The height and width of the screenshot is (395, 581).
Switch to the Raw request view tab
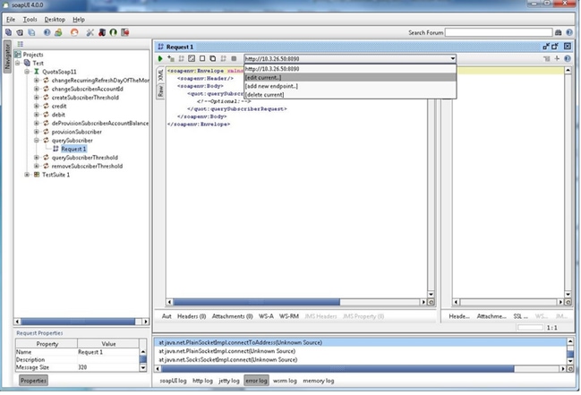[x=160, y=91]
